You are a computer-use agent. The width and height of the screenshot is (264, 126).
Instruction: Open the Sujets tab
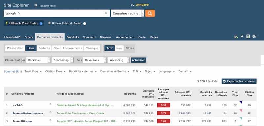pyautogui.click(x=29, y=37)
